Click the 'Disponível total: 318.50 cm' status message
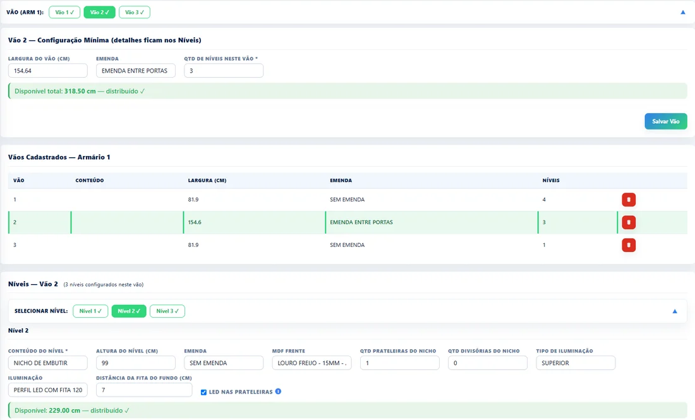The image size is (695, 420). (x=347, y=92)
